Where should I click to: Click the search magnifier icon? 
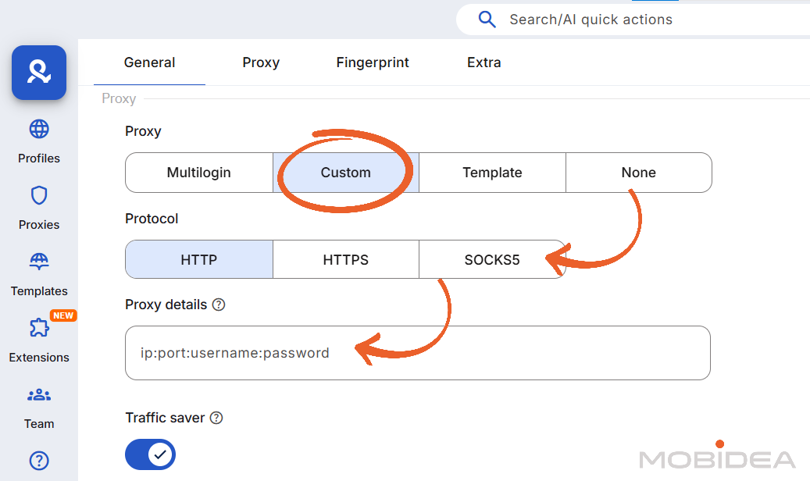pos(486,19)
